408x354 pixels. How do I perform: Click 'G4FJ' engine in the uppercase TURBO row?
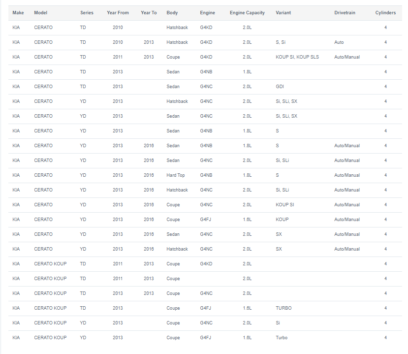(205, 308)
